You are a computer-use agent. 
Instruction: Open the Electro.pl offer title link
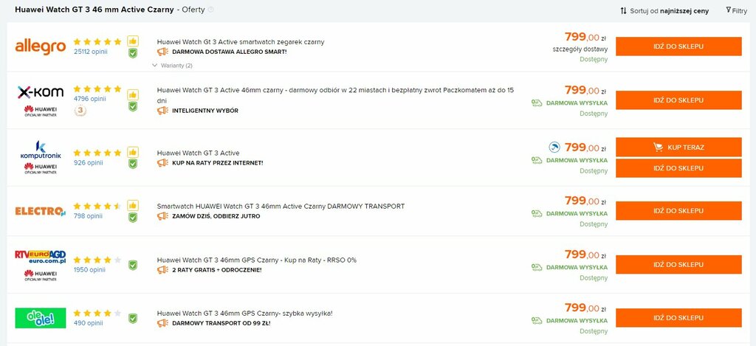tap(281, 207)
